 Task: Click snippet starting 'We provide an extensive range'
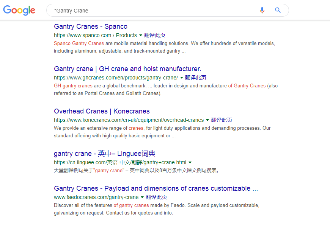tap(162, 132)
